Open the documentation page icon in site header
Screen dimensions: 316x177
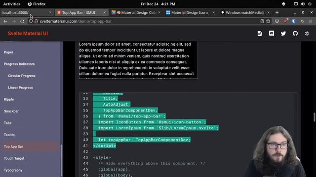click(260, 33)
